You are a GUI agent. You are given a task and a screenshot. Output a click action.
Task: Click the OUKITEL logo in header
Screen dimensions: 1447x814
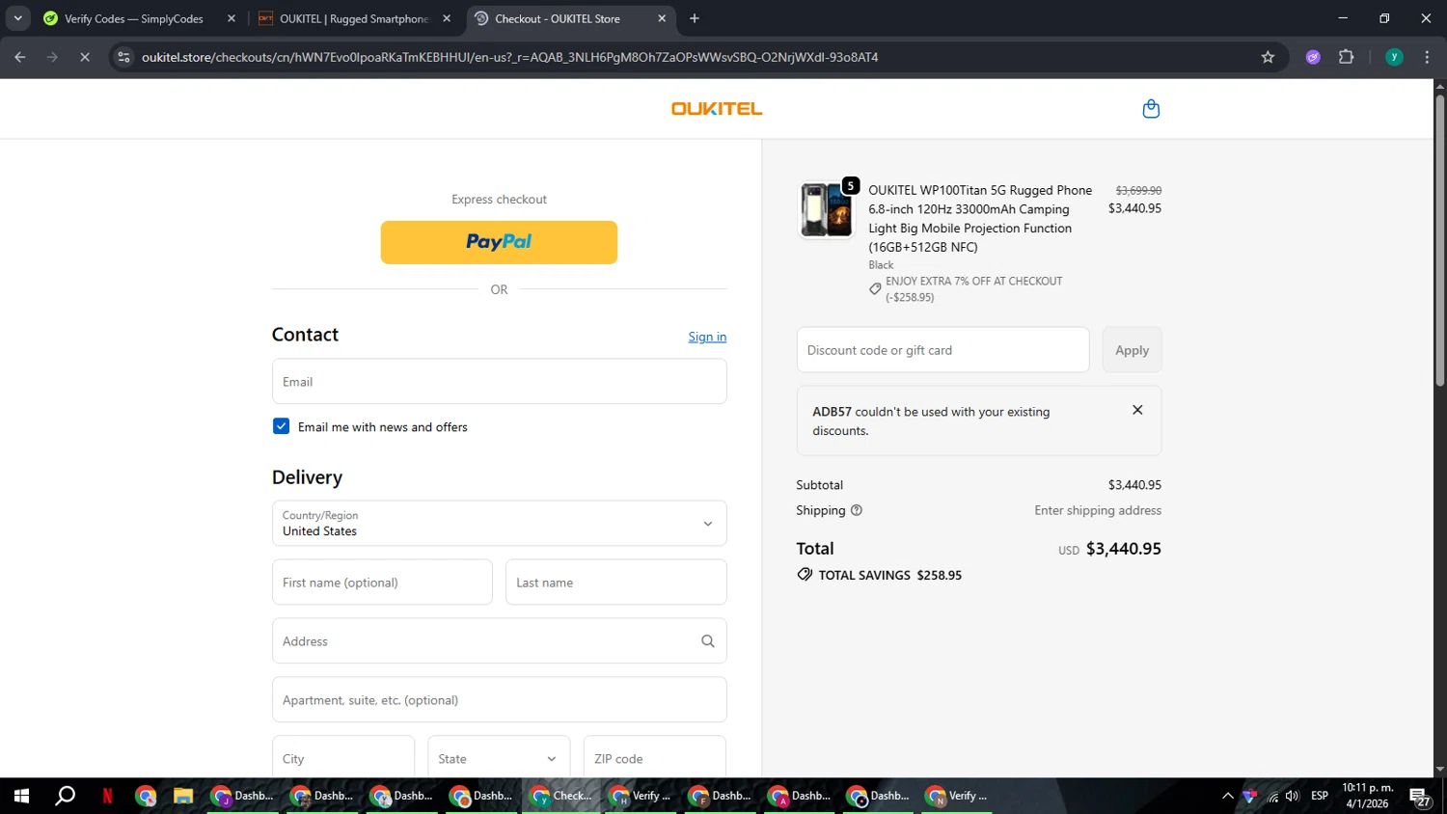tap(717, 109)
